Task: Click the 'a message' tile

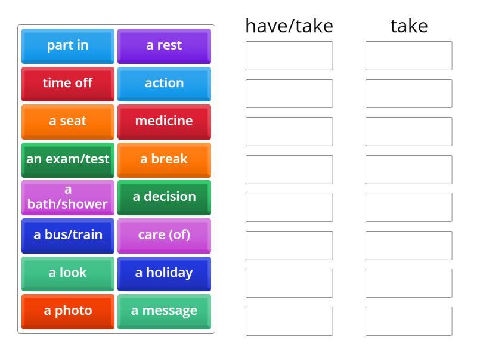Action: [165, 311]
